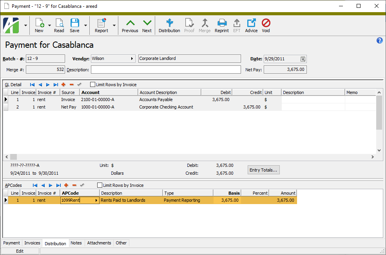386x255 pixels.
Task: Click the Description input field
Action: pyautogui.click(x=166, y=70)
